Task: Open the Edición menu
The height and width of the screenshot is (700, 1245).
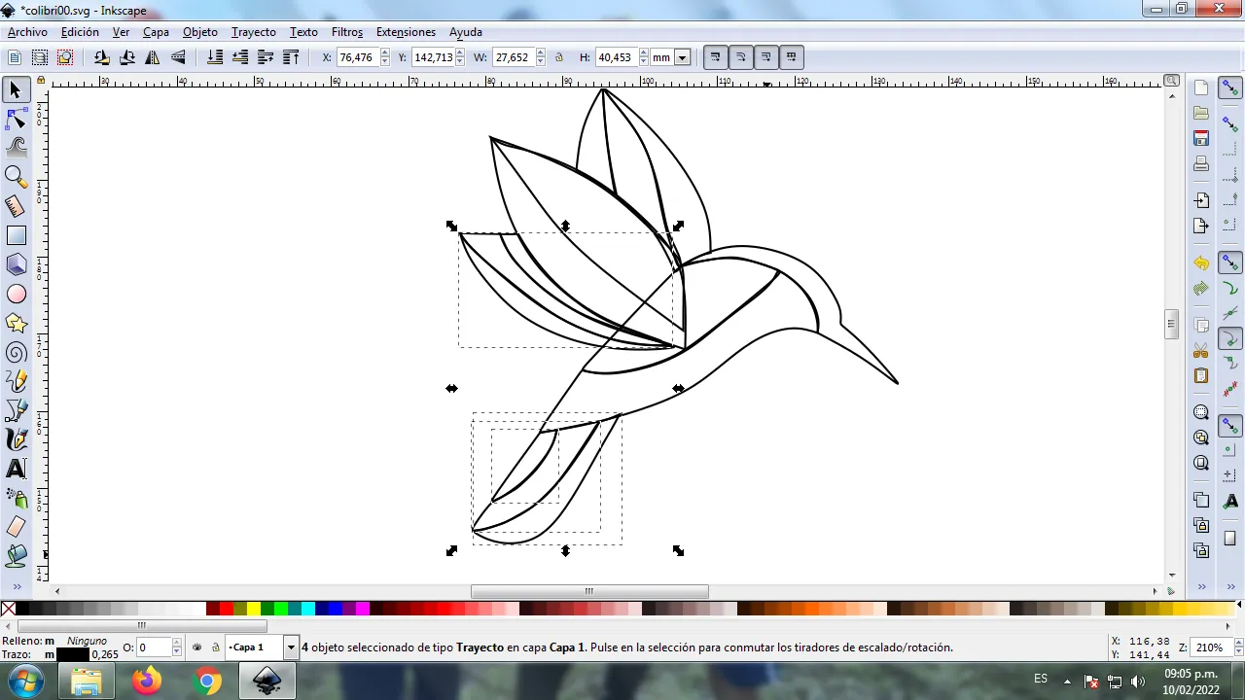Action: click(x=80, y=32)
